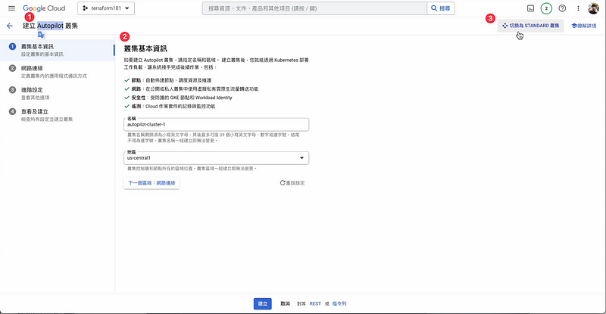Select step 1 叢集基本資訊
This screenshot has width=606, height=314.
tap(58, 50)
